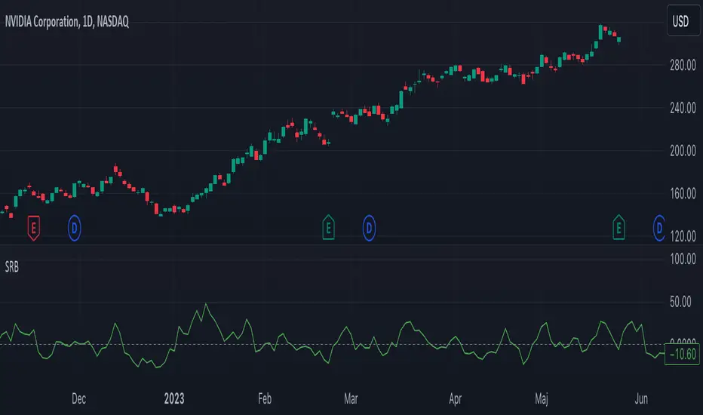
Task: Click the Maj label on the time axis
Action: [x=542, y=399]
